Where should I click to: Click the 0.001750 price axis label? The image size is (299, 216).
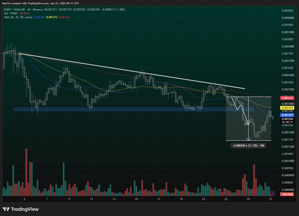pos(288,54)
